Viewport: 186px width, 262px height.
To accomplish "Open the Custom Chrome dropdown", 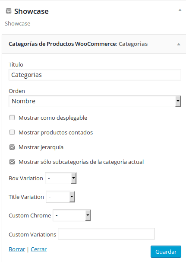I will pyautogui.click(x=72, y=215).
